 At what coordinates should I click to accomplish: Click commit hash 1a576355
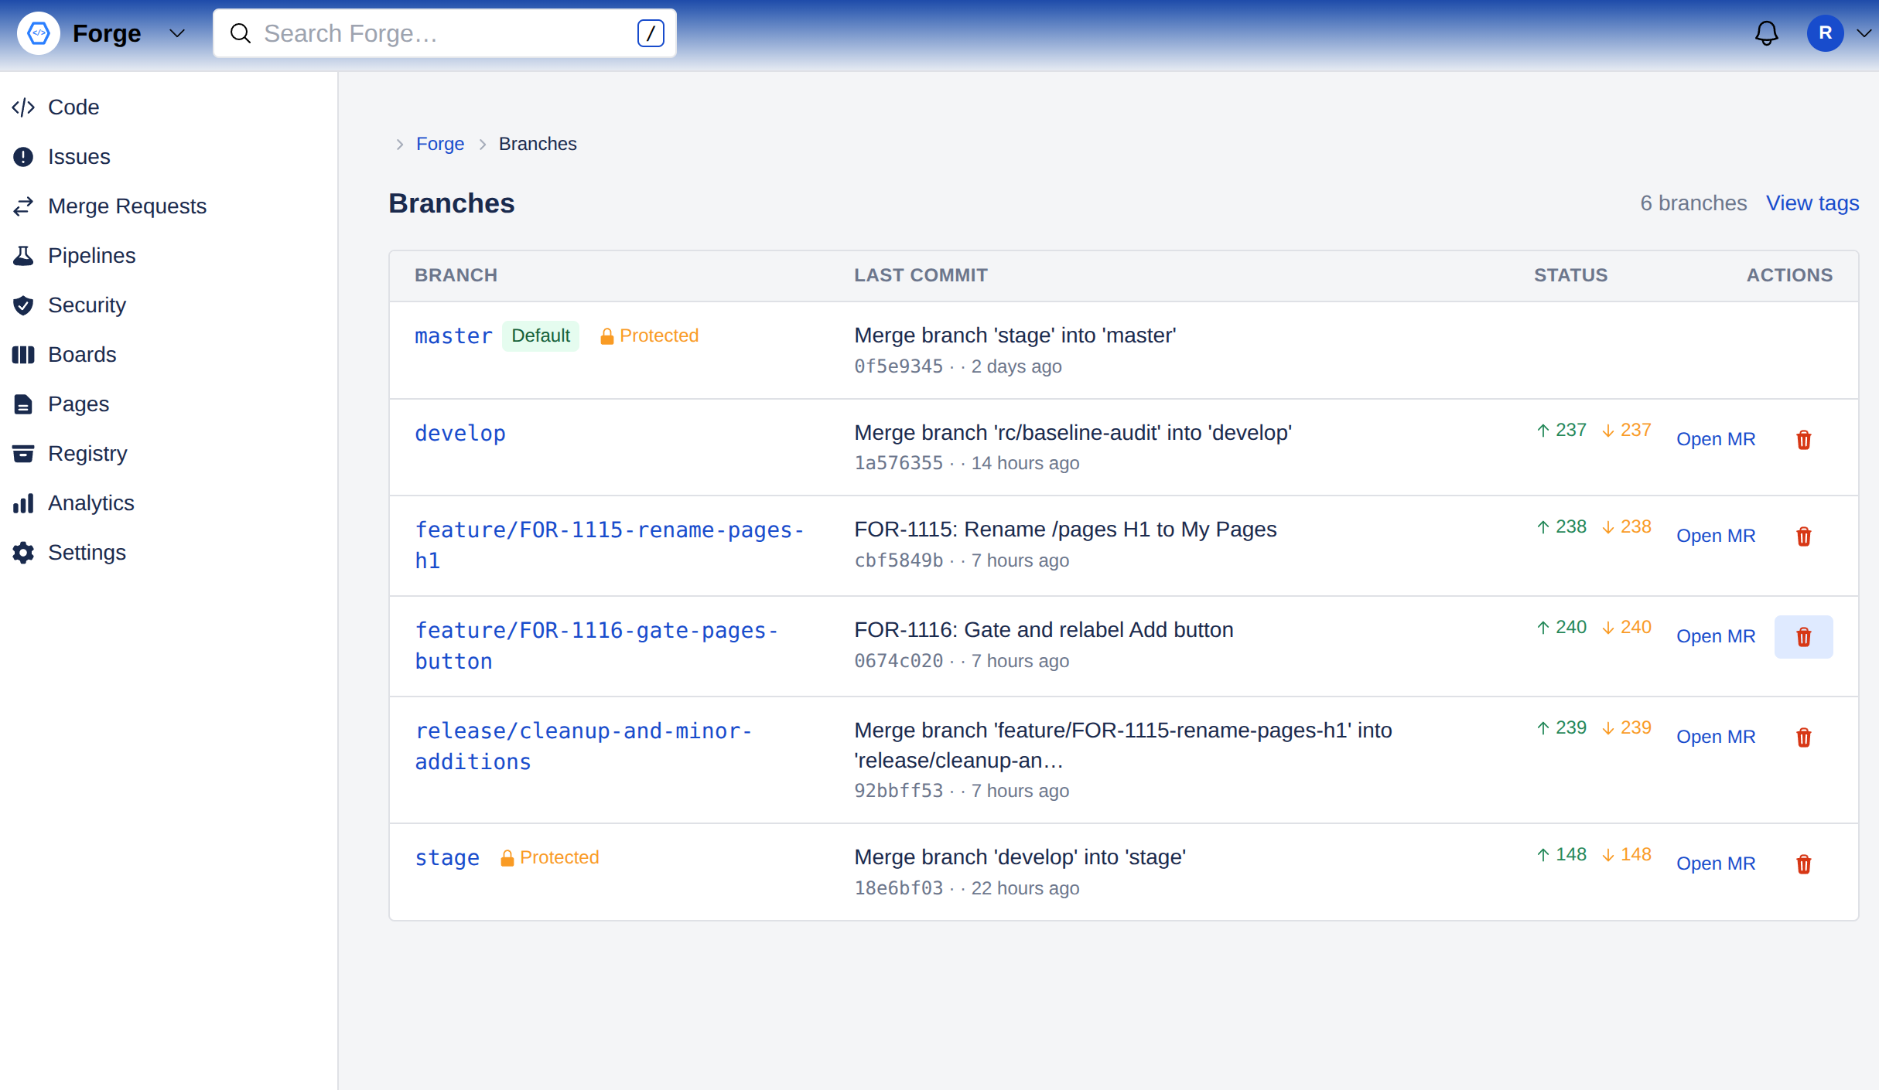(898, 463)
